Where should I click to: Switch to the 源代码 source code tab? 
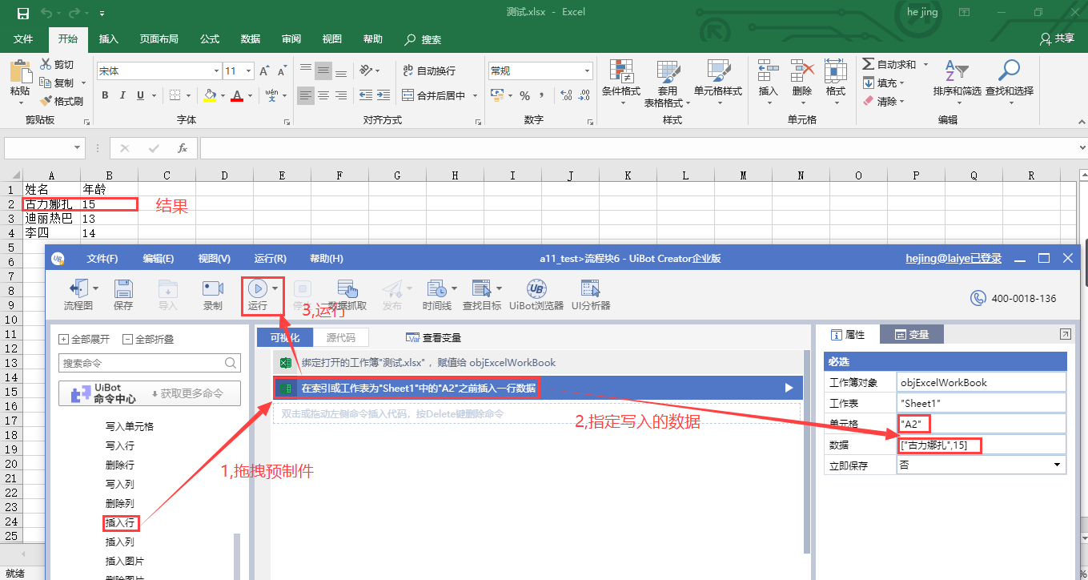pos(341,337)
